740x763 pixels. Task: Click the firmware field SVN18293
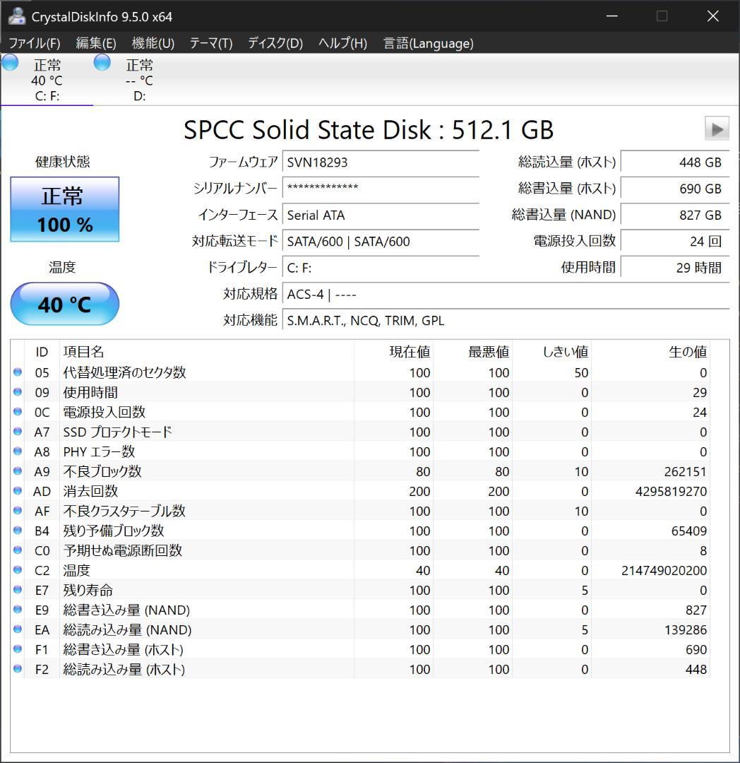click(381, 162)
